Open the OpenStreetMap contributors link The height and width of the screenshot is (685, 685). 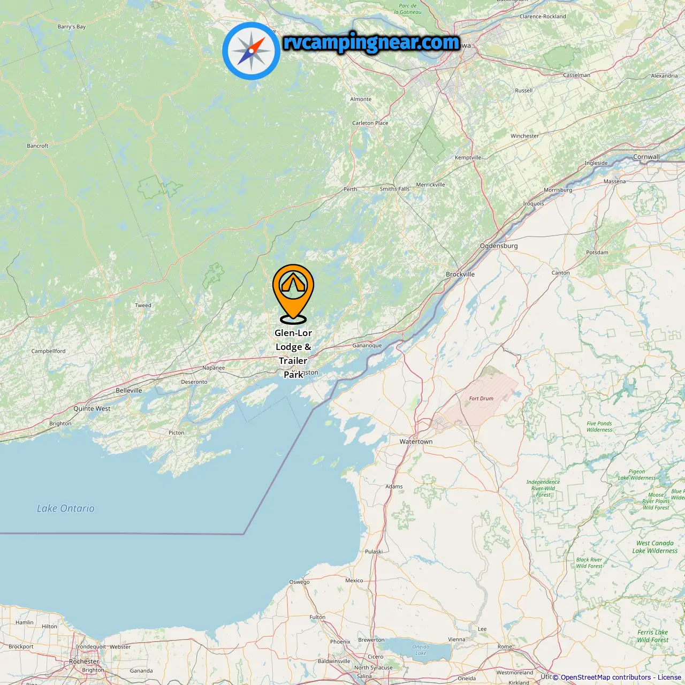606,677
